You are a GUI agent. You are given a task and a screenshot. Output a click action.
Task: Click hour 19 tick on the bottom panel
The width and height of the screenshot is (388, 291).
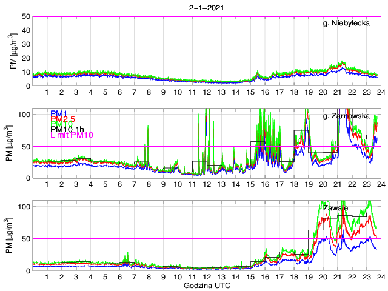pos(307,277)
